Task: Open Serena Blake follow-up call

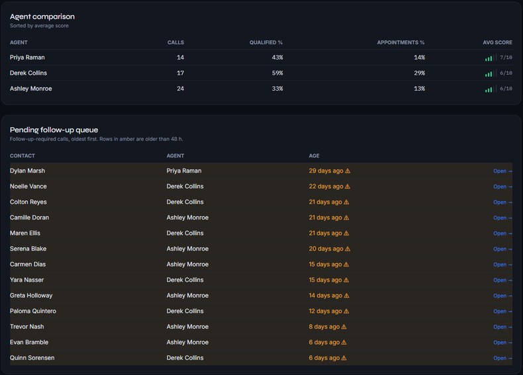Action: pos(502,249)
